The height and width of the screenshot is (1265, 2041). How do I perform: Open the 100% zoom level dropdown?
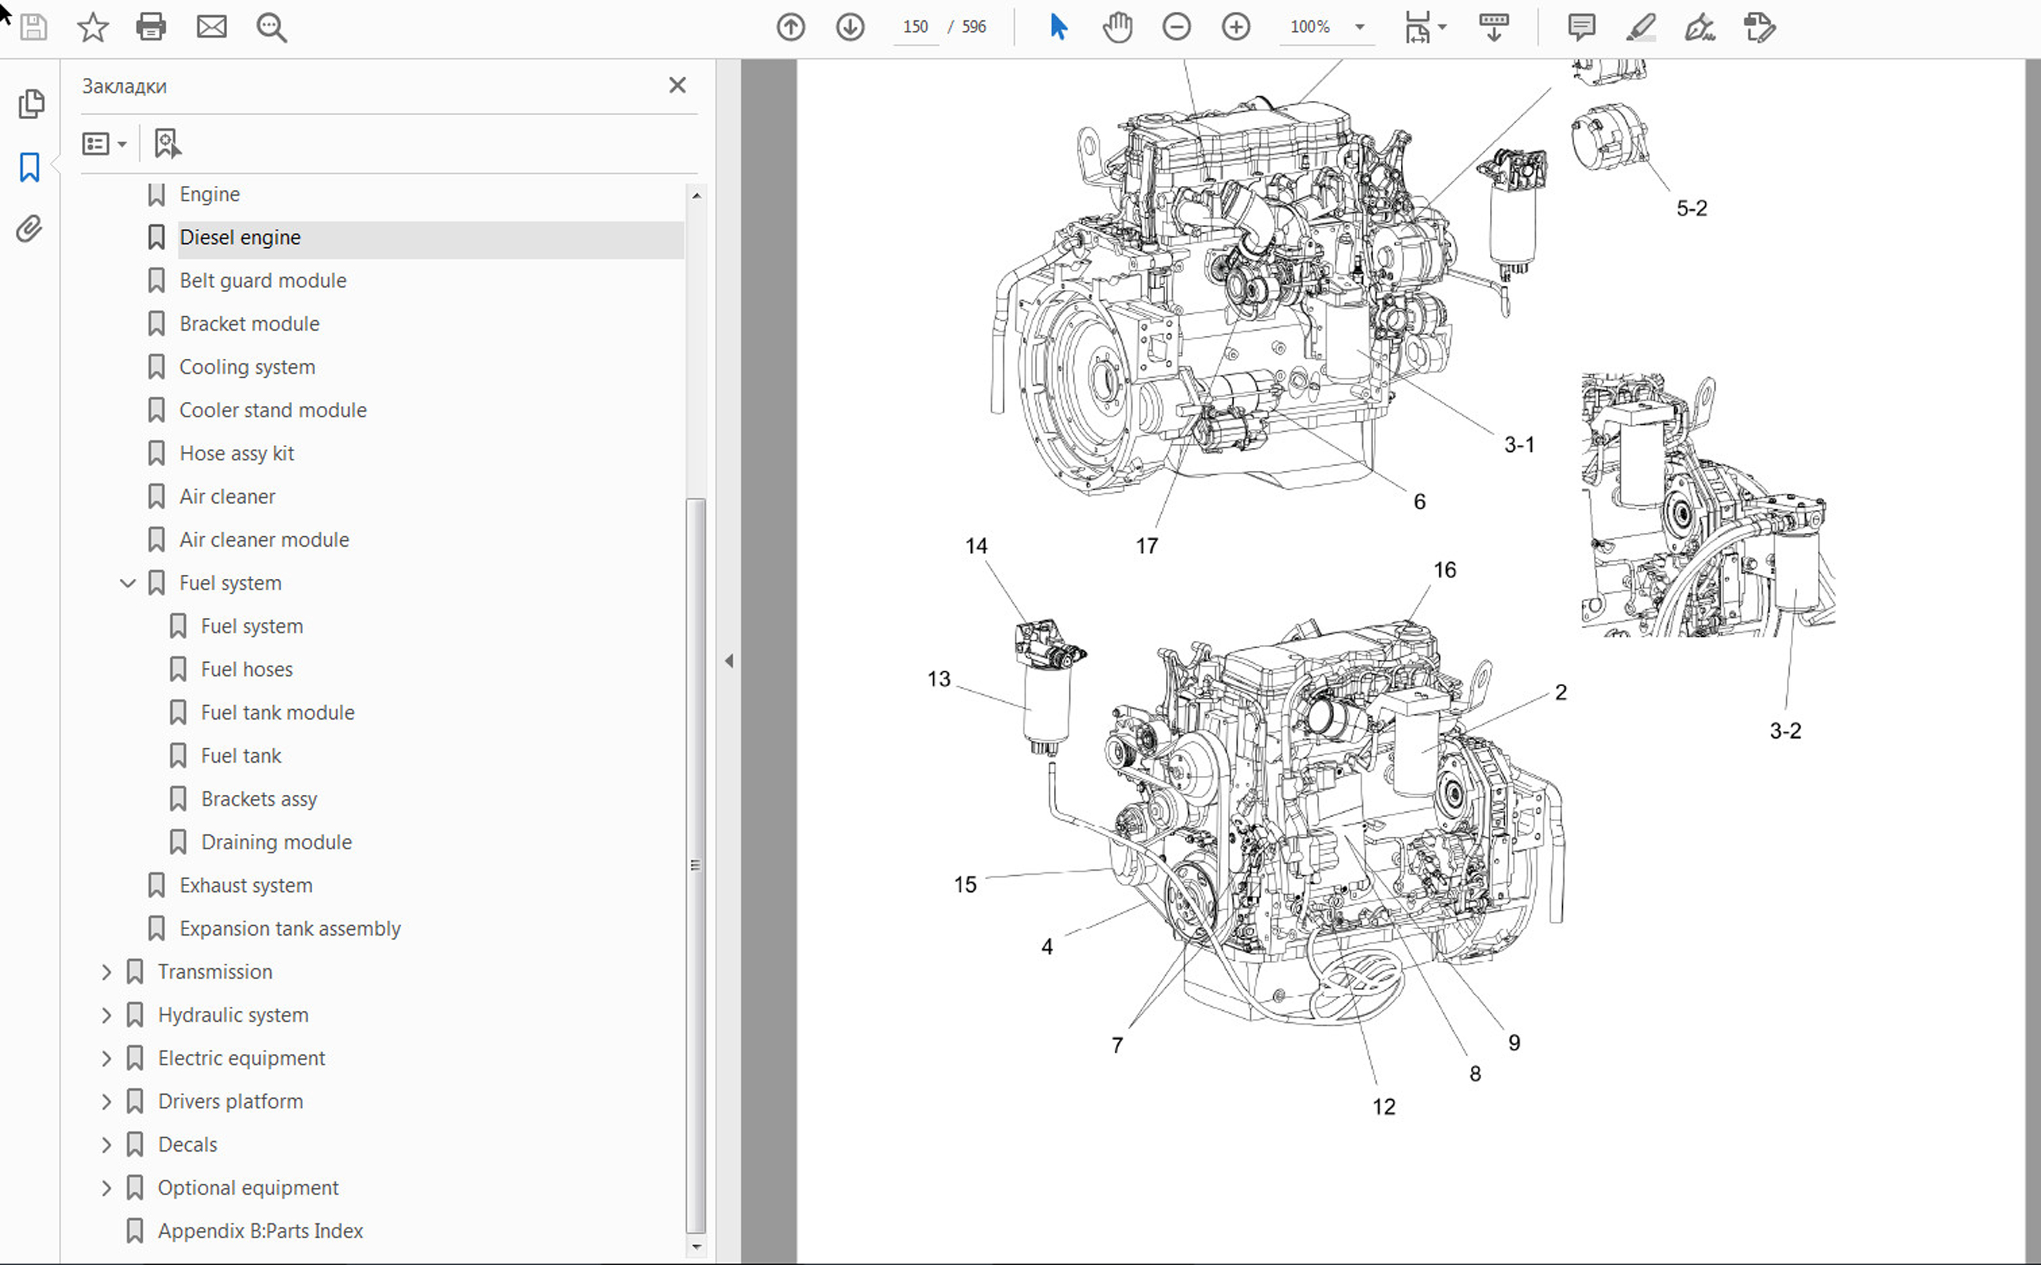(x=1360, y=27)
